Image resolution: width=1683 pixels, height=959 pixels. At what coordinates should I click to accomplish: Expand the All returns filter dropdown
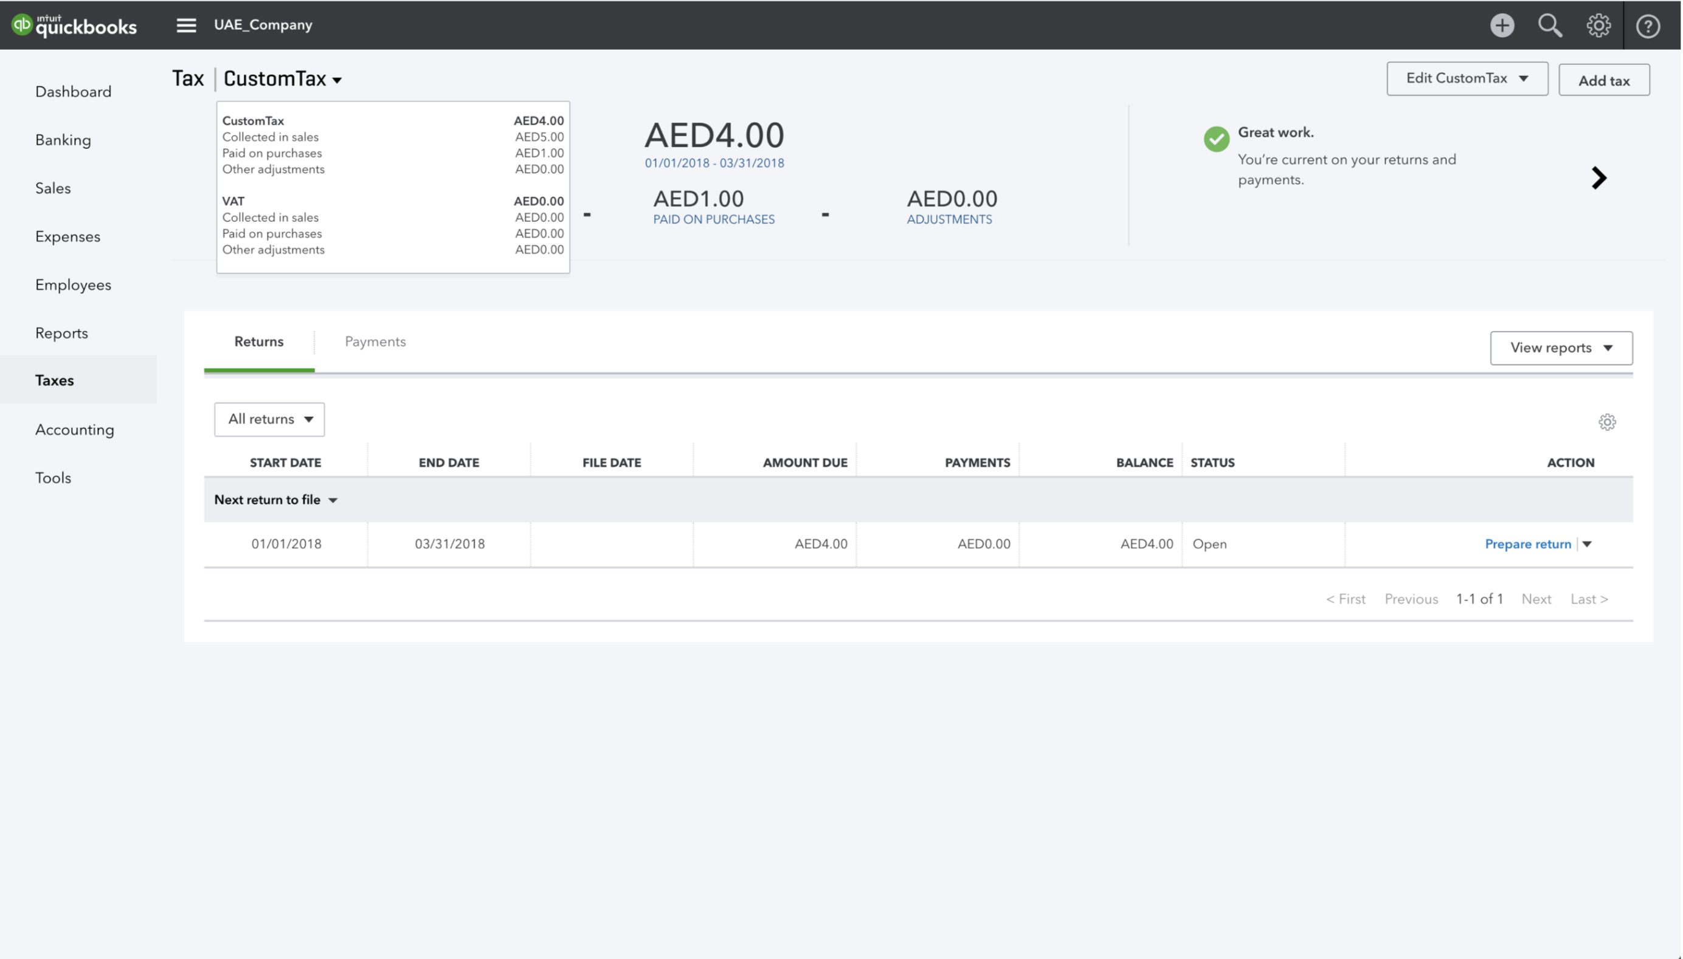tap(268, 418)
